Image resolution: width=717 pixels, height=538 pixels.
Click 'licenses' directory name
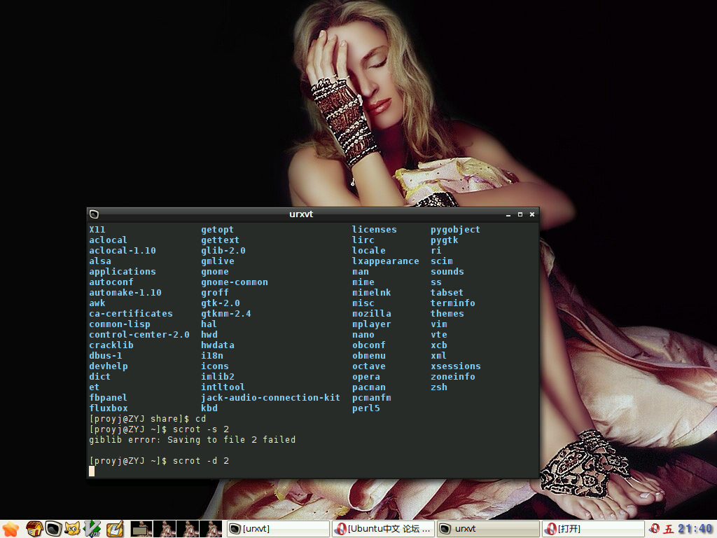pos(374,230)
